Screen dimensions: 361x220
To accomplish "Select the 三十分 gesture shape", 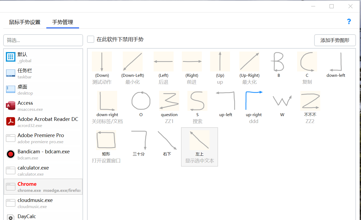I will pyautogui.click(x=139, y=140).
